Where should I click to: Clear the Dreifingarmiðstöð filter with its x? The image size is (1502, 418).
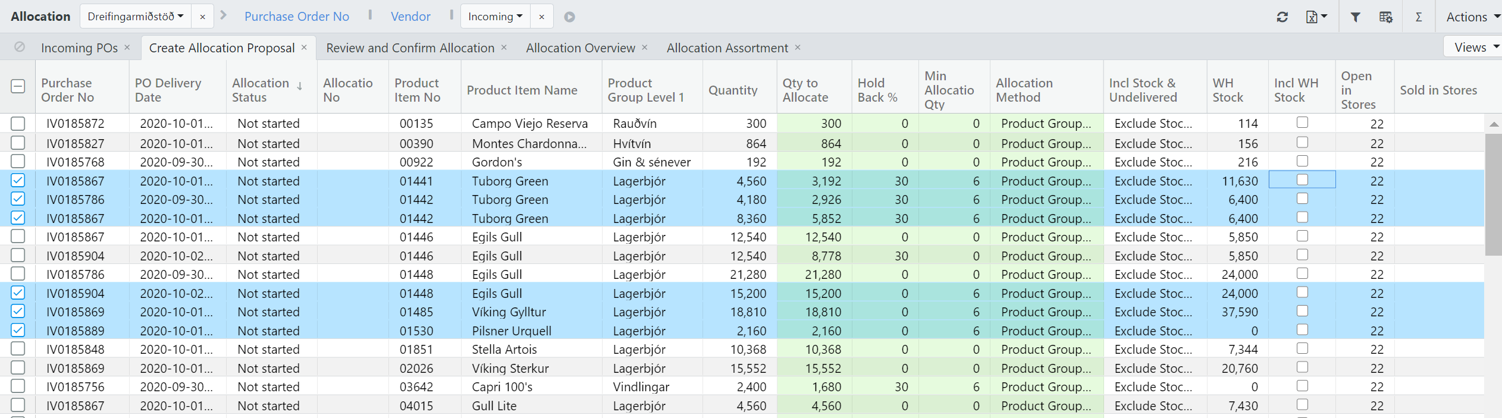click(x=202, y=17)
